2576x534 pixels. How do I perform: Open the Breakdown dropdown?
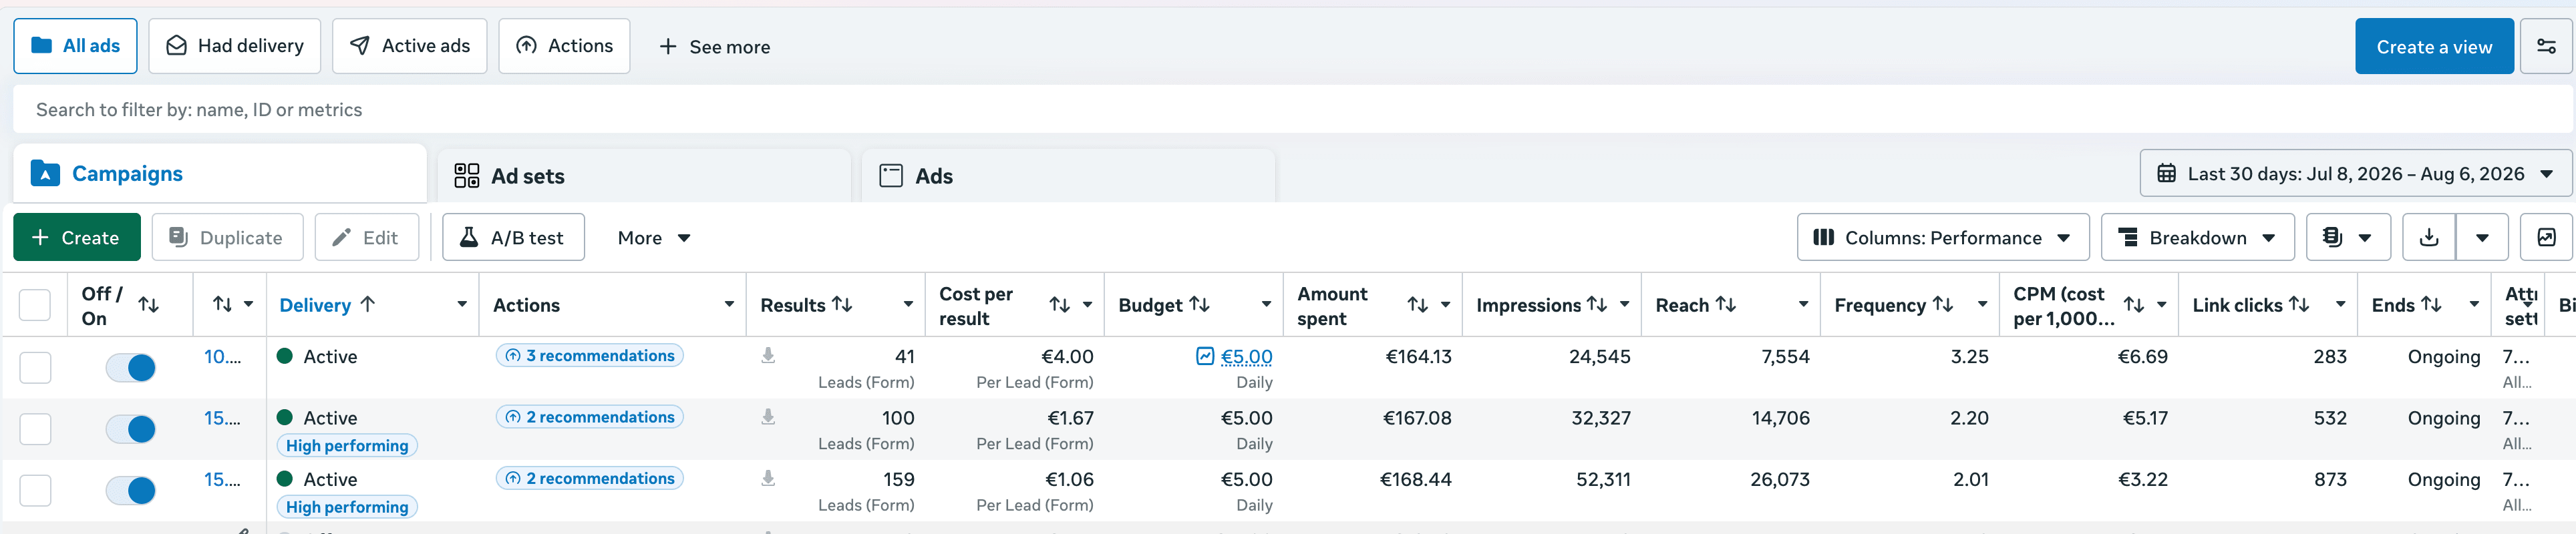point(2197,238)
